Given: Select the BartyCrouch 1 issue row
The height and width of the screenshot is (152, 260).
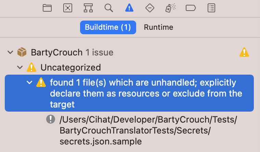Looking at the screenshot, I should tap(129, 52).
